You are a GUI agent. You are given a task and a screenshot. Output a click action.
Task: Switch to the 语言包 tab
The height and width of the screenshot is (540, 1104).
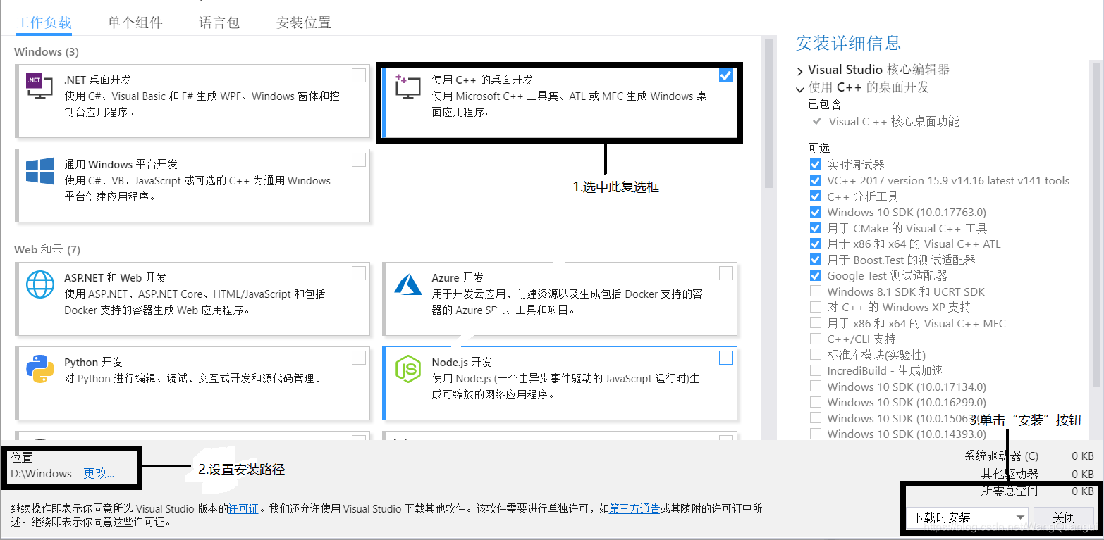coord(219,23)
